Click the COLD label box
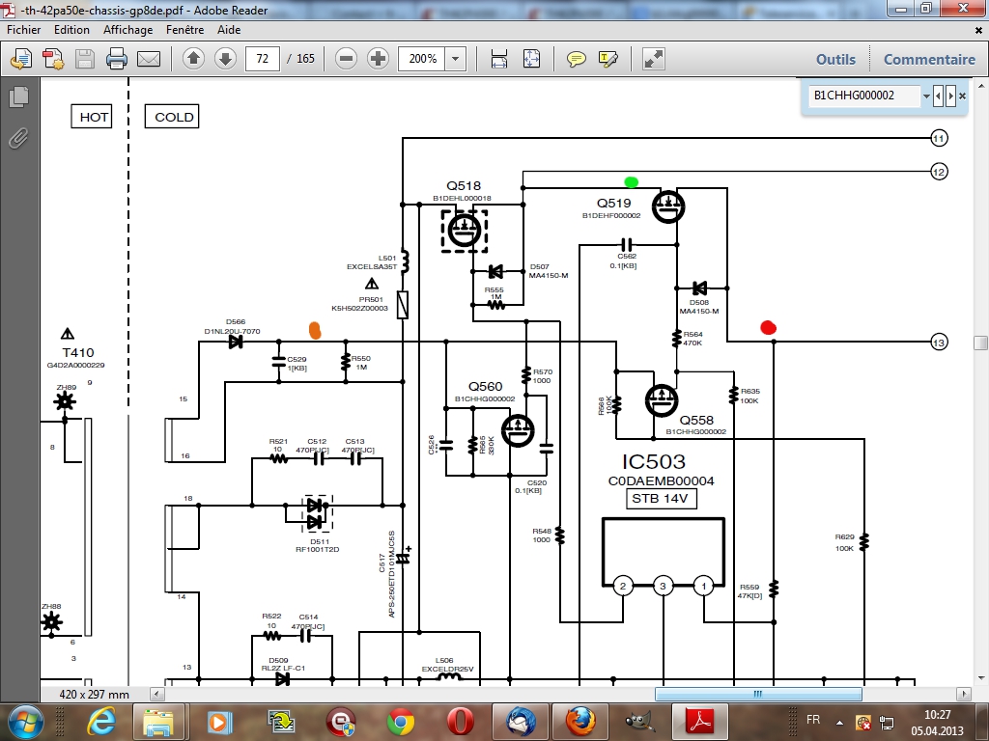Image resolution: width=989 pixels, height=741 pixels. (x=172, y=117)
